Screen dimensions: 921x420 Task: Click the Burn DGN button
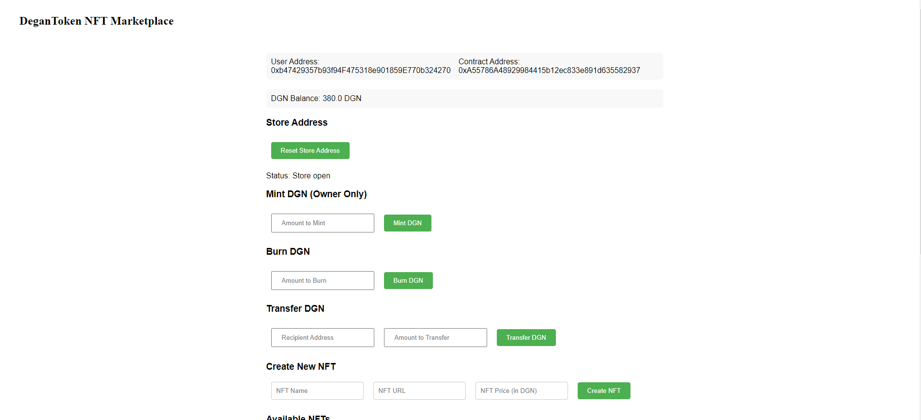(x=408, y=280)
